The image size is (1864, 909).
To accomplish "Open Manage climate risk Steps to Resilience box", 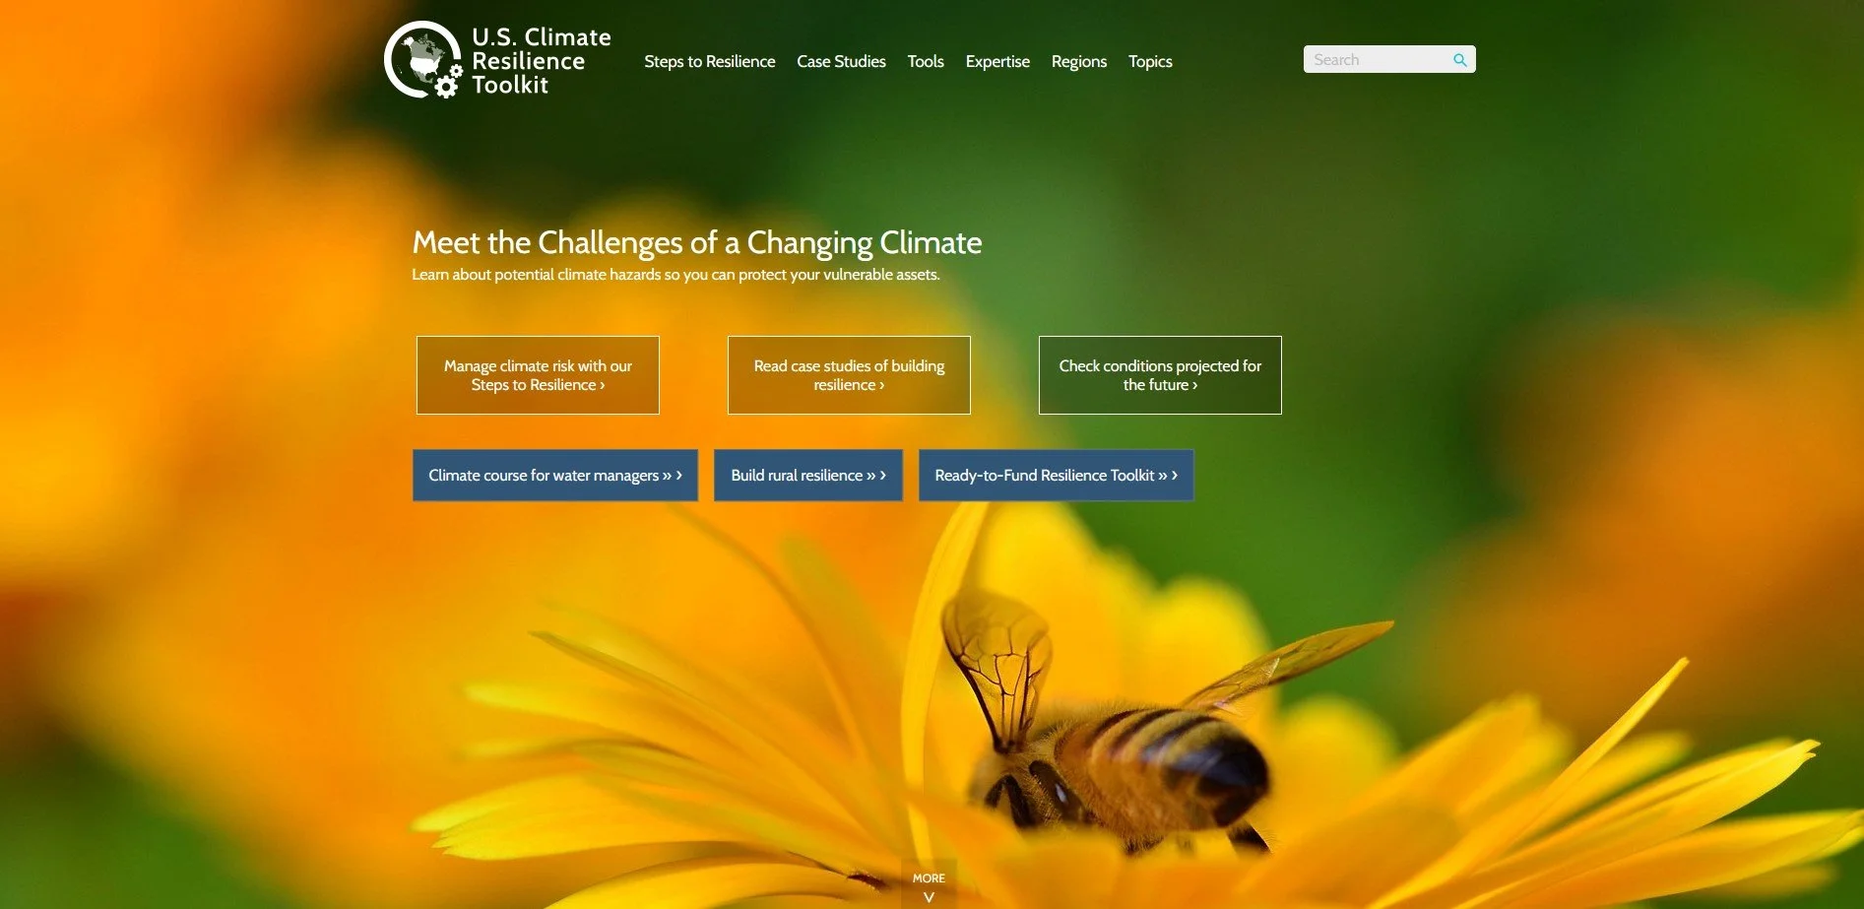I will [x=538, y=375].
